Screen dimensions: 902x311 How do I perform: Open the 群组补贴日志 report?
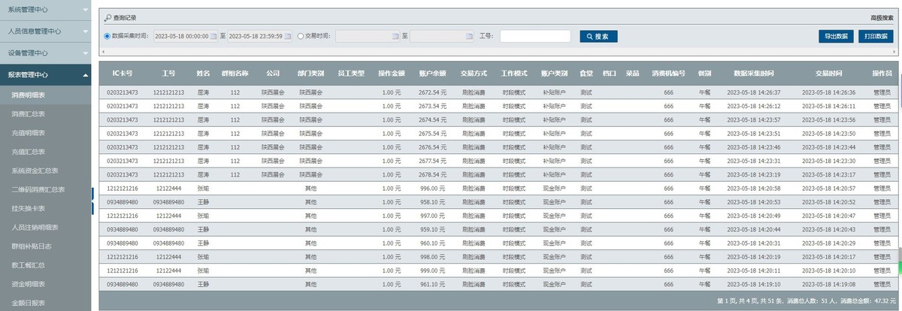[x=45, y=246]
